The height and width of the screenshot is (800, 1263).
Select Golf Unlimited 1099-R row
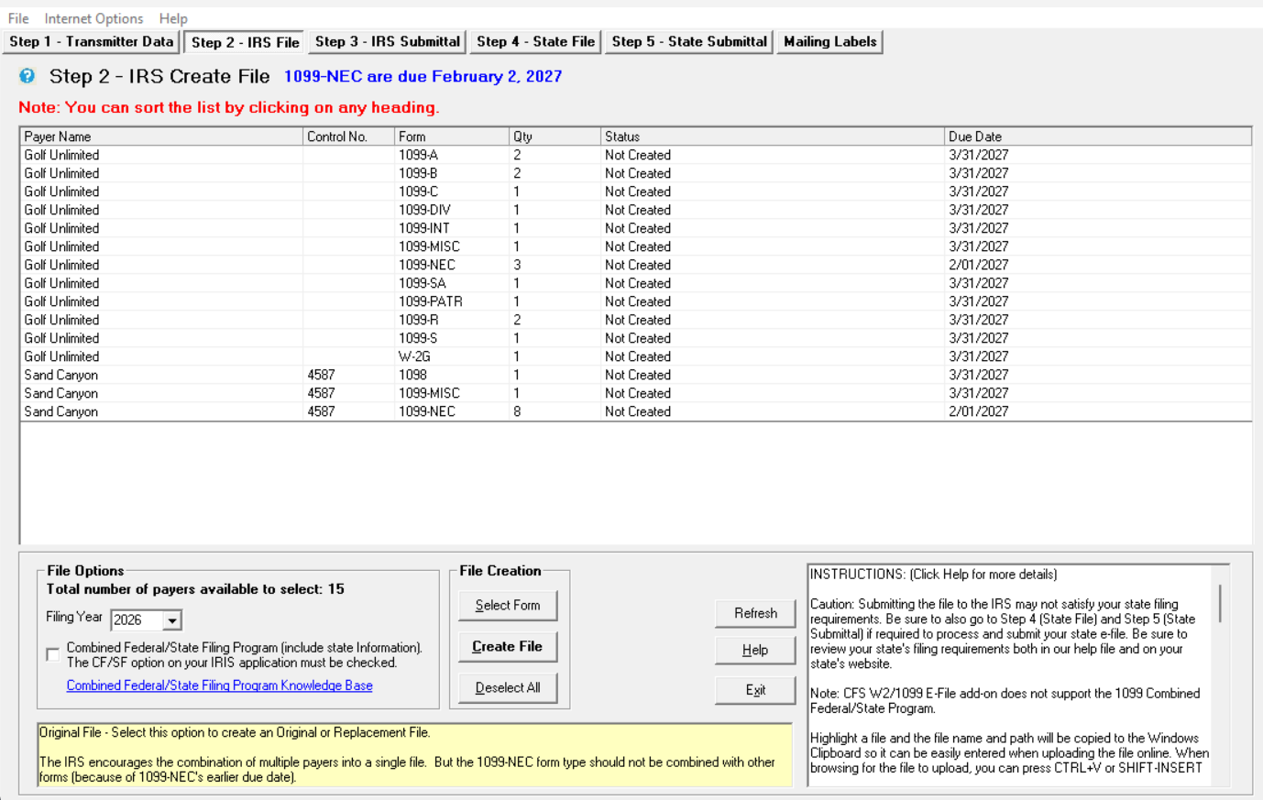(636, 320)
